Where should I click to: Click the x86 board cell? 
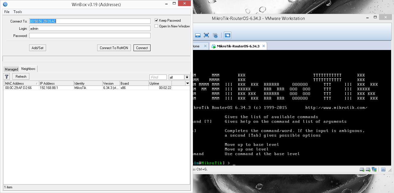click(x=134, y=88)
